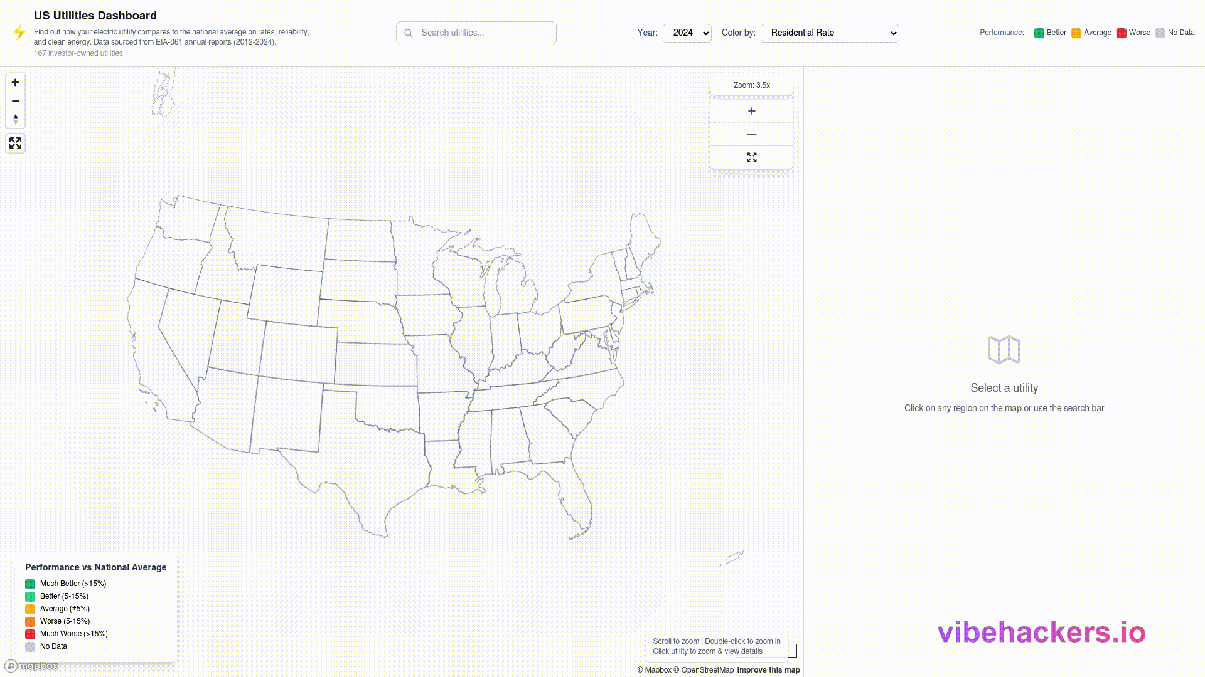Click the Much Worse red legend swatch
The width and height of the screenshot is (1205, 677).
click(x=30, y=634)
